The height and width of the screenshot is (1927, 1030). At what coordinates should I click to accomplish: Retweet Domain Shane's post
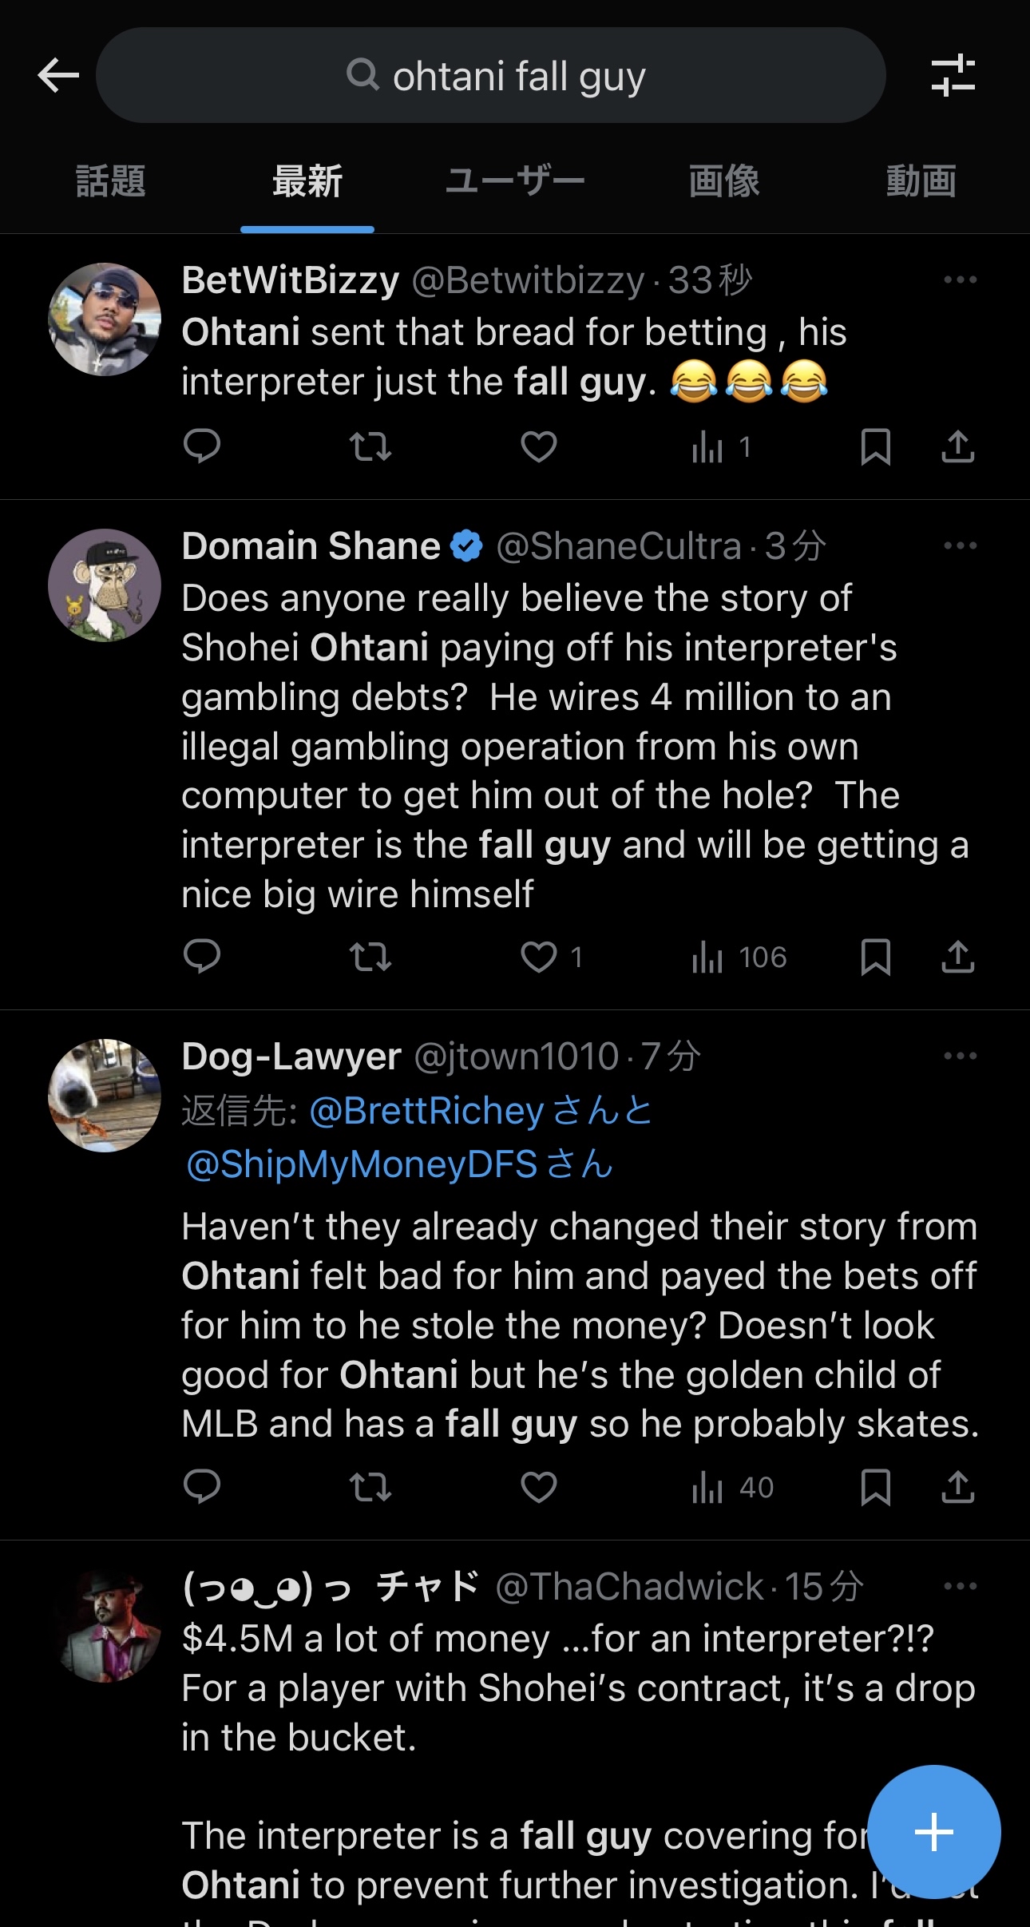370,957
